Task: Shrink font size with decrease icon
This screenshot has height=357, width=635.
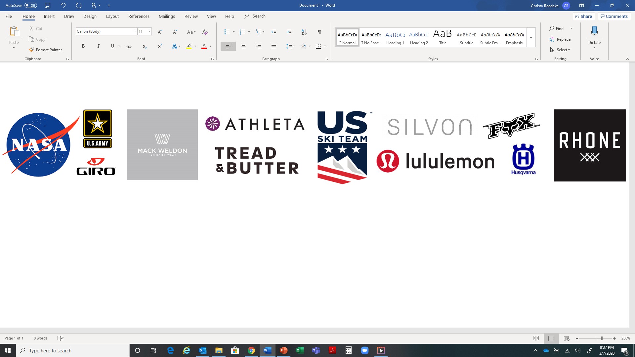Action: click(x=175, y=32)
